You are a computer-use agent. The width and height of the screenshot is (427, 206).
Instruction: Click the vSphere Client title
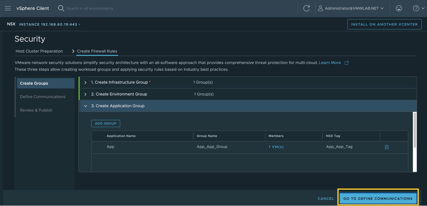(33, 8)
